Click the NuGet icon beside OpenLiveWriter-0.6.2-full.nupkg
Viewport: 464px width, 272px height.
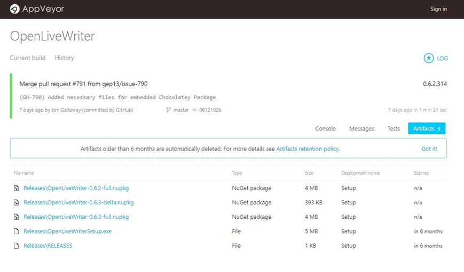(x=16, y=188)
